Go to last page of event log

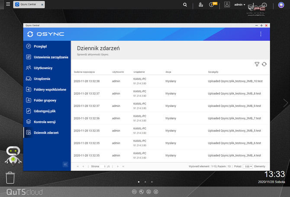123,166
